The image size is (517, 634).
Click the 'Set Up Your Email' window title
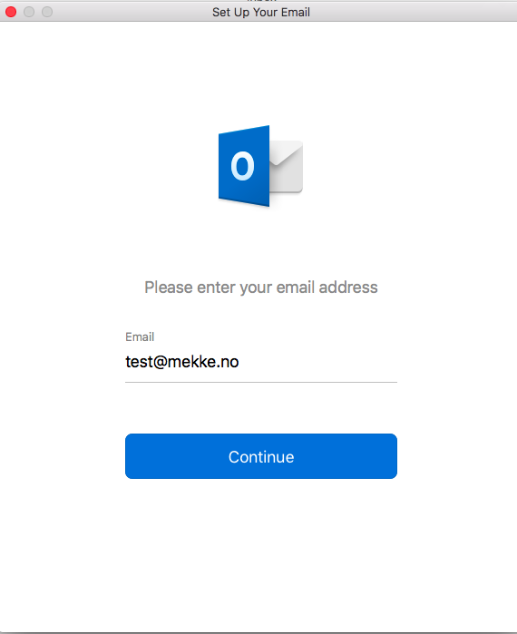[x=261, y=12]
